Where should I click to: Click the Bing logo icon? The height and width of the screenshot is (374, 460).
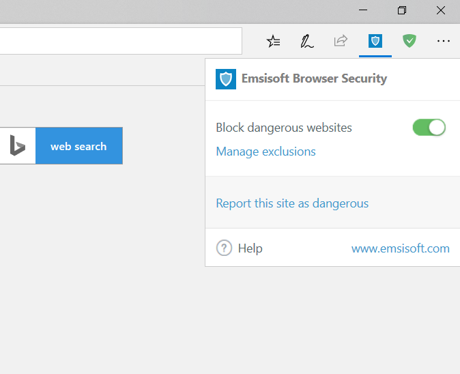click(x=18, y=145)
